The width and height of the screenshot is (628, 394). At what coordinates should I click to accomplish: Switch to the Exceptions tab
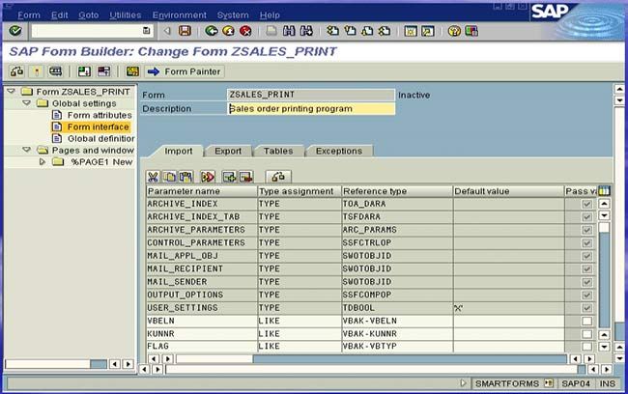pos(339,151)
